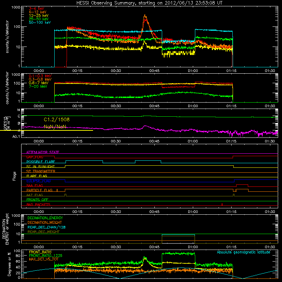Click the Degrees or % axis title
282x282 pixels.
pyautogui.click(x=10, y=264)
